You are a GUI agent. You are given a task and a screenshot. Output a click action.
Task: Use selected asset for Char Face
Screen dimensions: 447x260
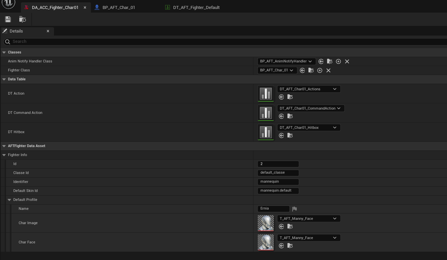[281, 246]
